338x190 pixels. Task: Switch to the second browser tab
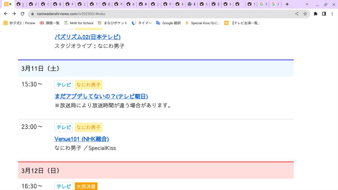[x=19, y=4]
